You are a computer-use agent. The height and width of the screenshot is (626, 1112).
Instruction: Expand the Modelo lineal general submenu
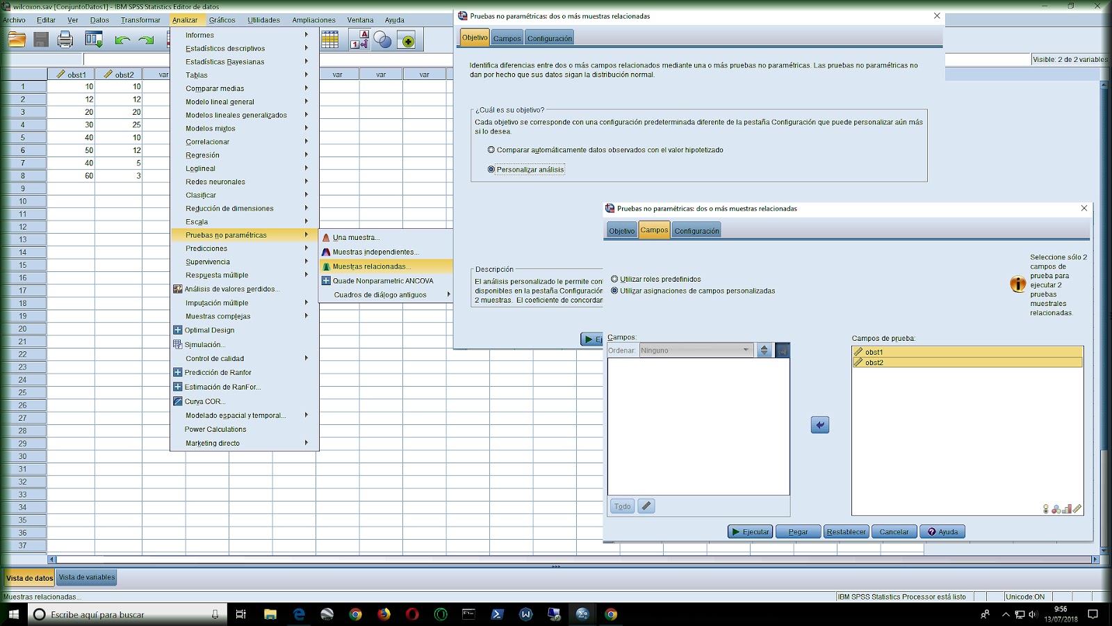[245, 102]
